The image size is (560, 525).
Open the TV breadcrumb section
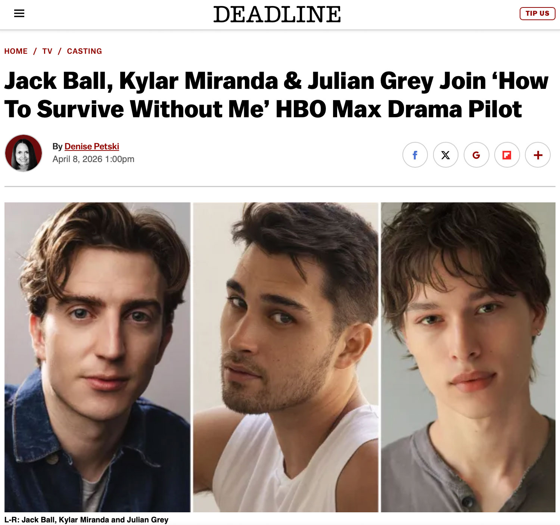47,51
